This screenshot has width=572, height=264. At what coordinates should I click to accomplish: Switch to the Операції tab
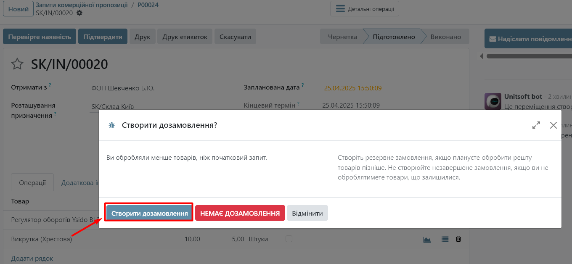[x=32, y=183]
